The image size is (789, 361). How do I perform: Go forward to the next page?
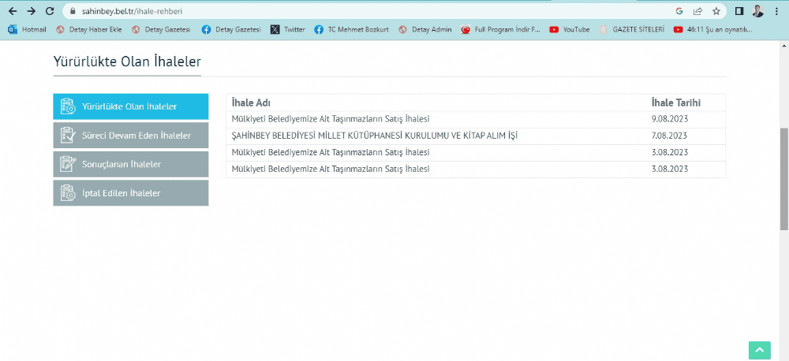(x=32, y=11)
